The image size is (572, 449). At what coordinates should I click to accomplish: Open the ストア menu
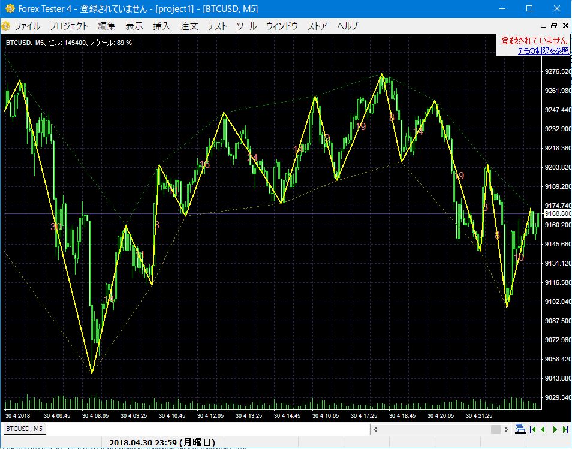317,26
